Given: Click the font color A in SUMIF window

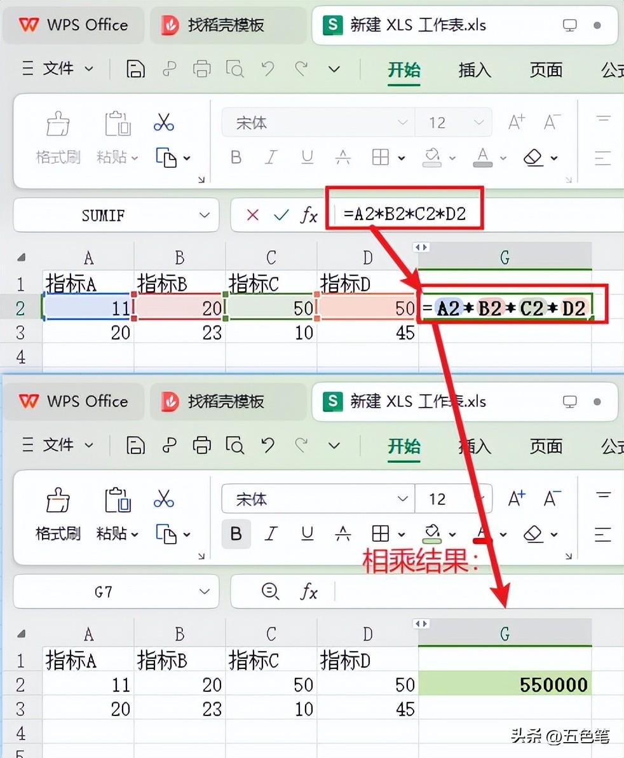Looking at the screenshot, I should pyautogui.click(x=482, y=157).
